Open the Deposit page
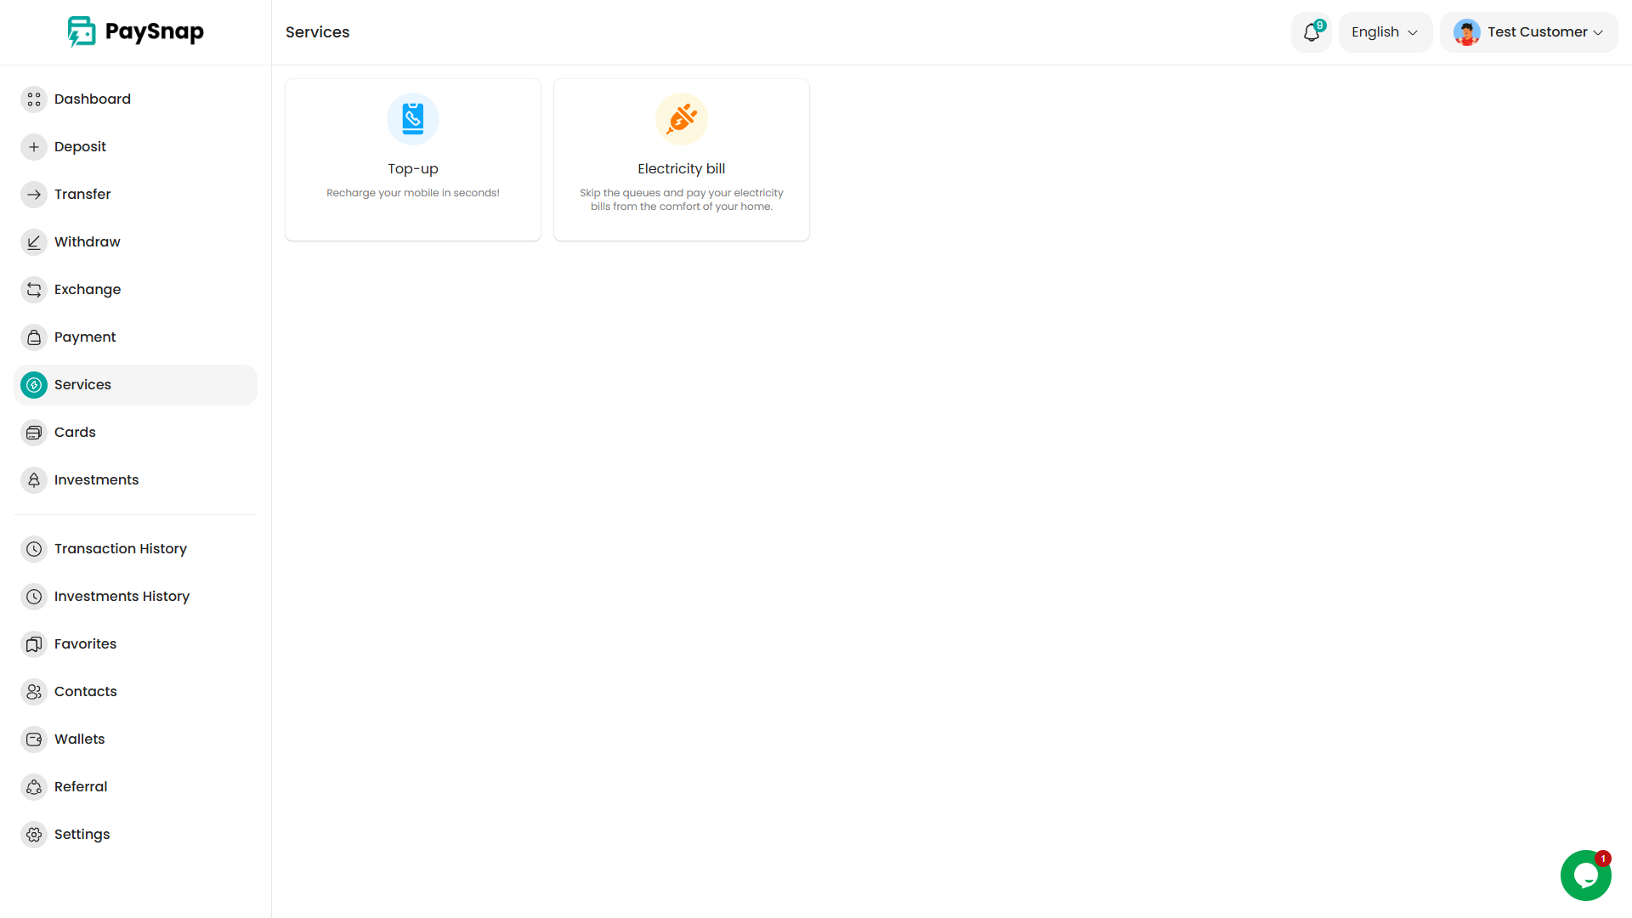 (80, 147)
